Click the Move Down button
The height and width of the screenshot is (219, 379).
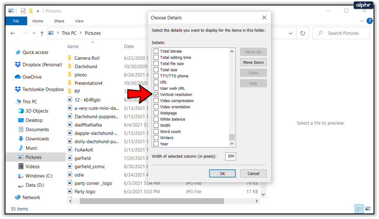tap(253, 62)
